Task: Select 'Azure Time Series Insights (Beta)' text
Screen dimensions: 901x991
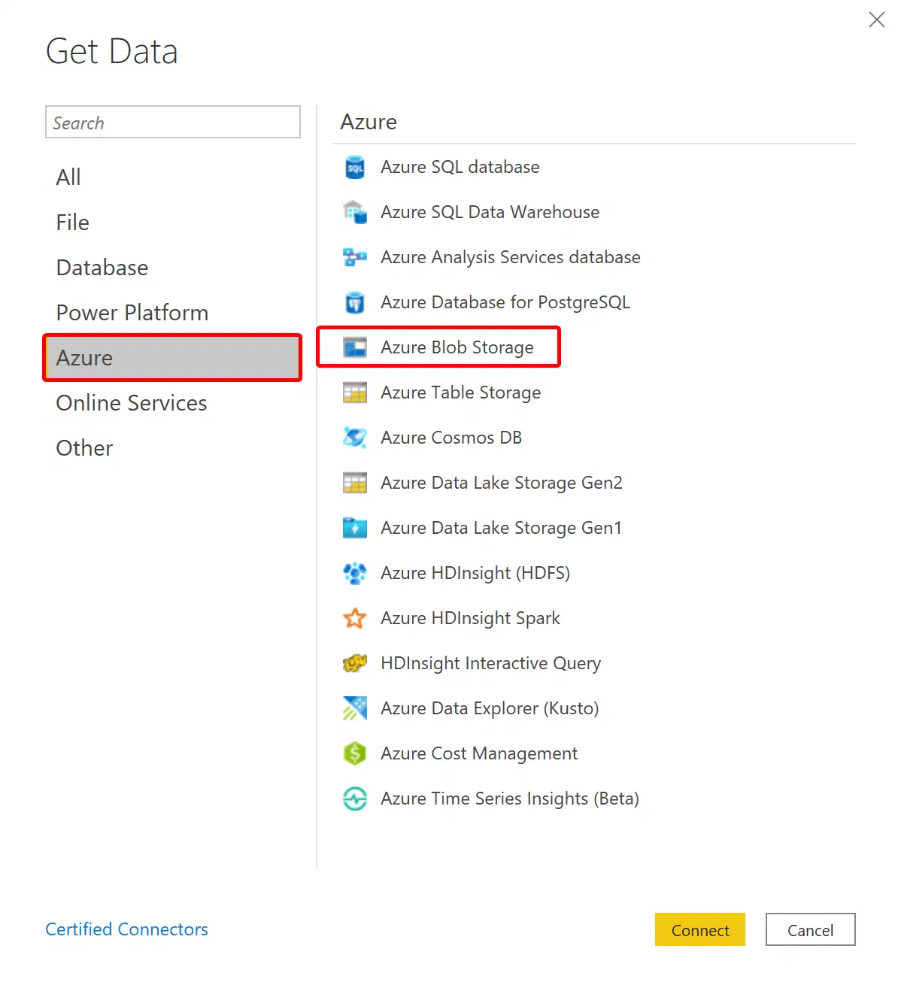Action: coord(510,799)
